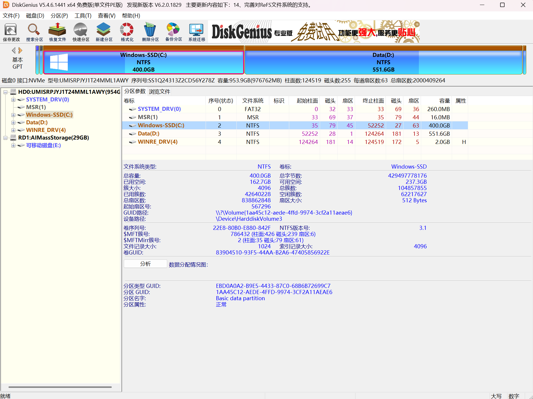Select the Data(D:) row in partition table
Screen dimensions: 533x399
tap(295, 134)
